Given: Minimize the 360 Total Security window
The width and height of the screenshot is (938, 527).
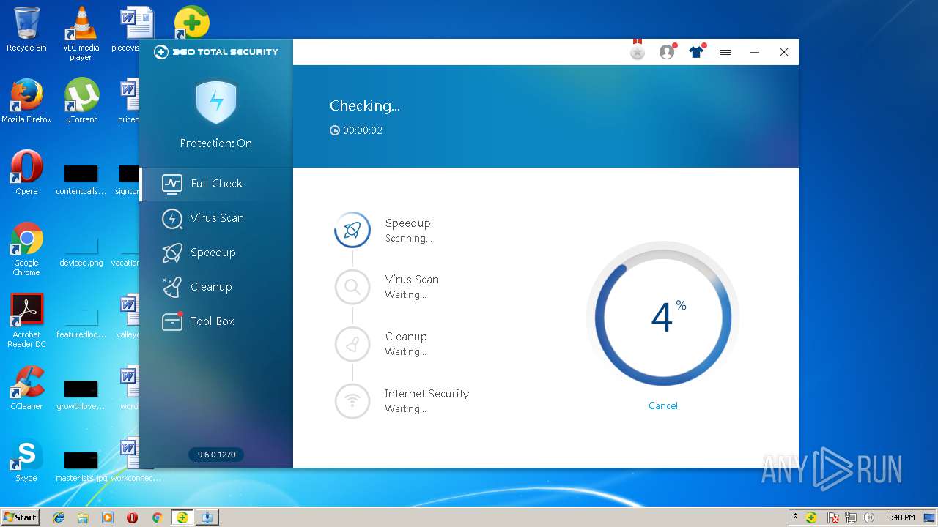Looking at the screenshot, I should 755,52.
